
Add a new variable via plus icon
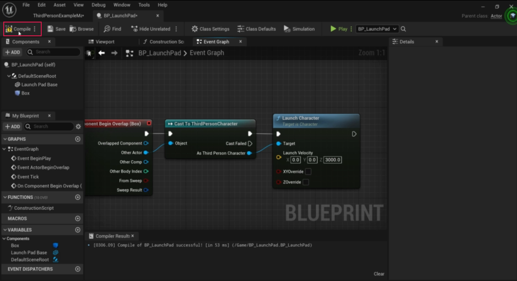(78, 230)
